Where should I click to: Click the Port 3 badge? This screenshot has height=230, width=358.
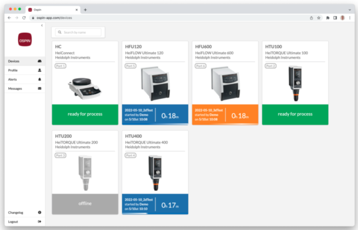click(60, 155)
